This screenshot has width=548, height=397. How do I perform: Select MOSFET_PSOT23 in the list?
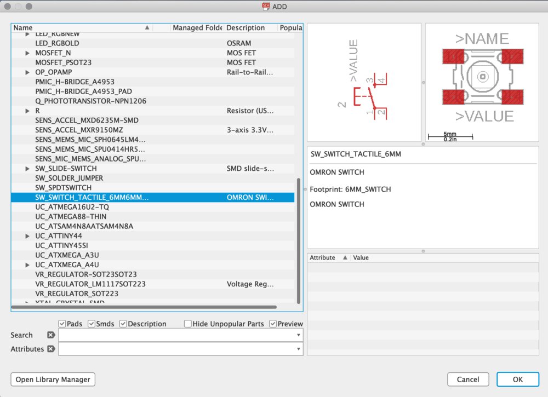click(153, 62)
